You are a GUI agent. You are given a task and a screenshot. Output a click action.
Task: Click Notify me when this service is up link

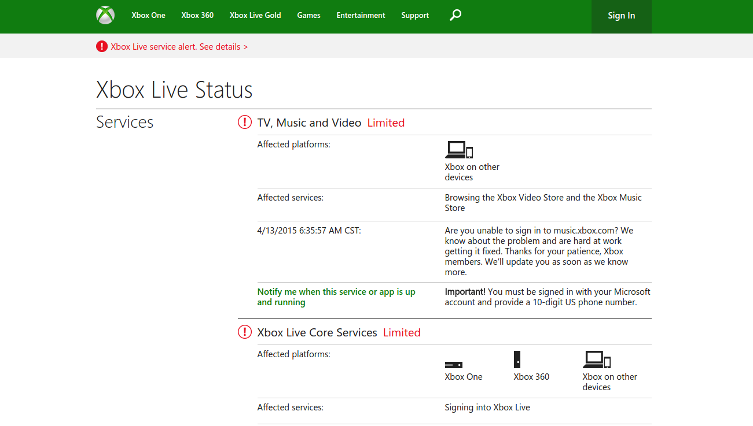point(336,297)
